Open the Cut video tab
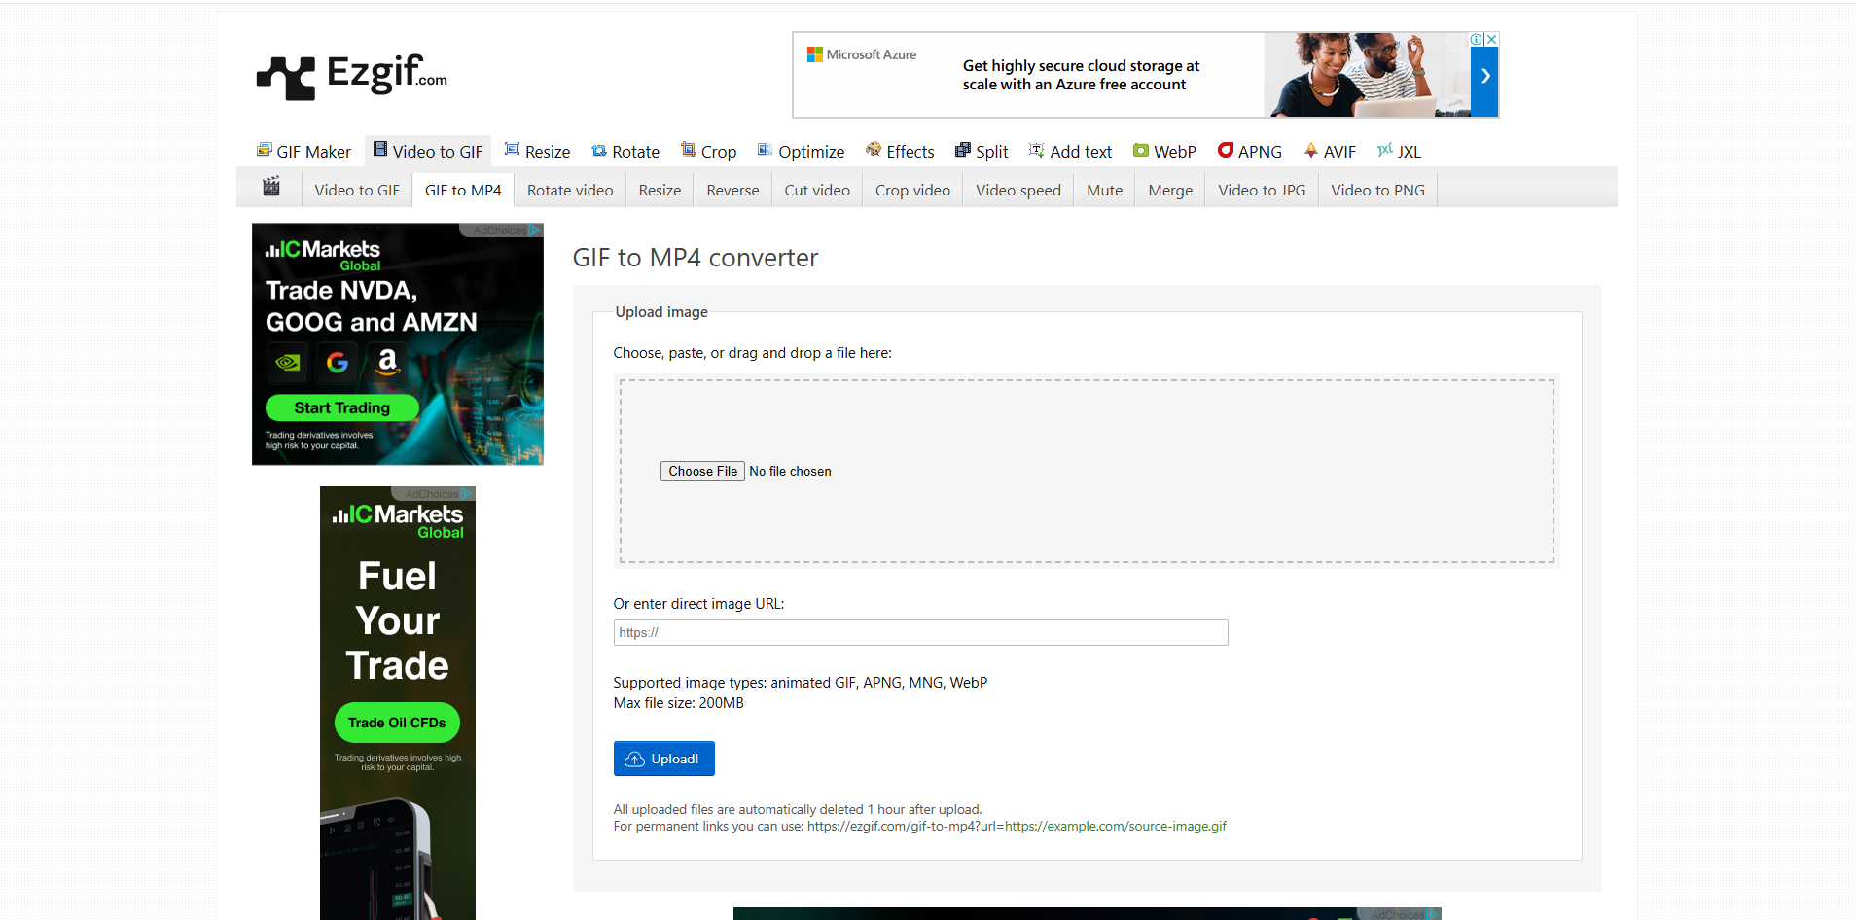Viewport: 1856px width, 920px height. [x=817, y=191]
